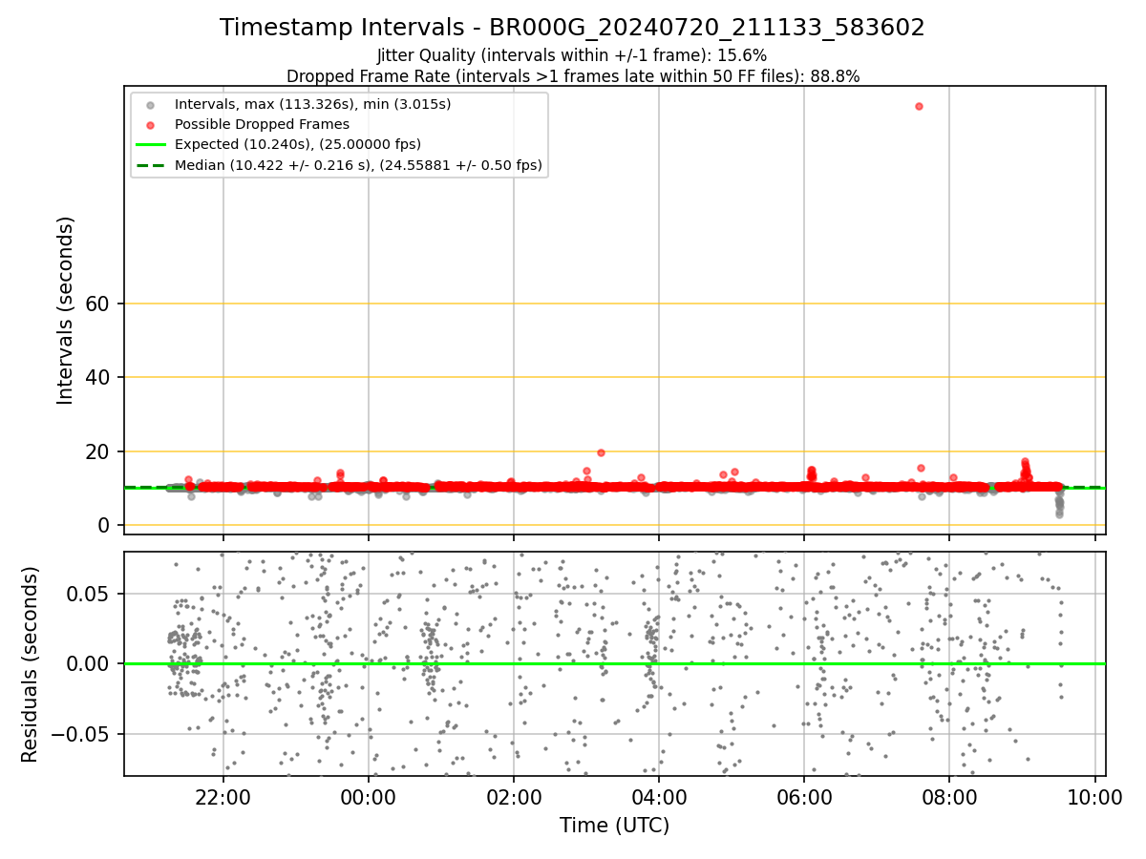Click the '22:00' x-axis tick label
This screenshot has height=859, width=1146.
[223, 797]
